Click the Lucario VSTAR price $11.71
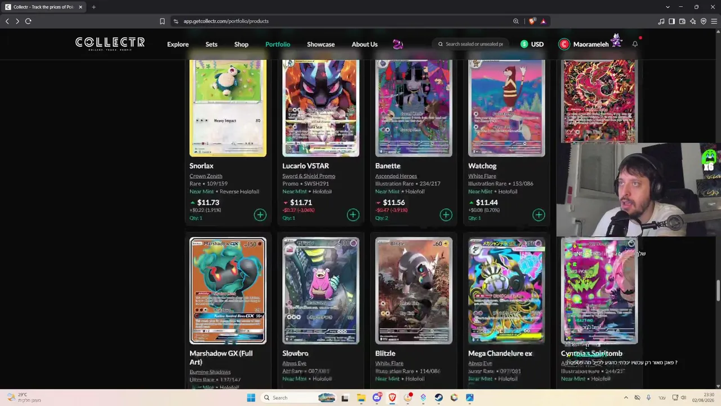The image size is (721, 406). click(301, 202)
